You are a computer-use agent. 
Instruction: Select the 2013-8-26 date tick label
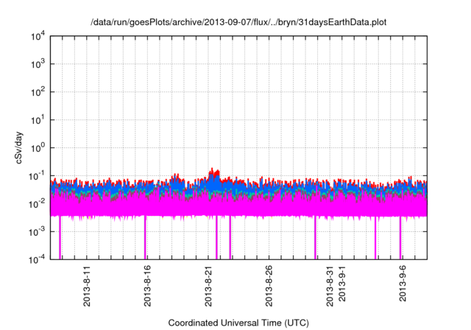269,286
